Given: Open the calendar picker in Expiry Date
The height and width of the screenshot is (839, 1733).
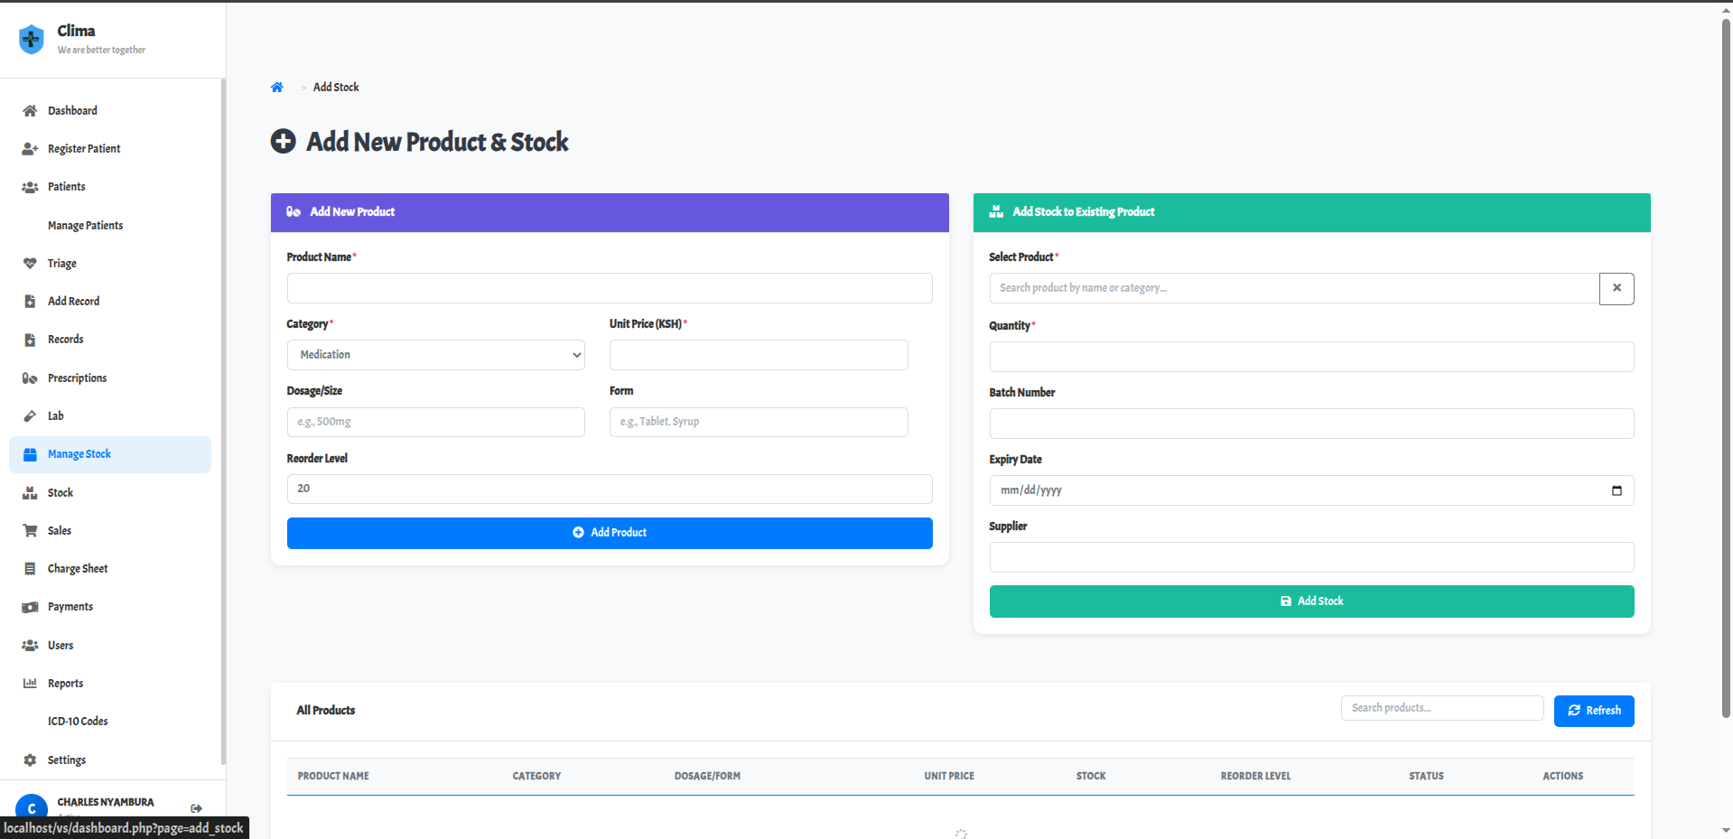Looking at the screenshot, I should [x=1616, y=490].
